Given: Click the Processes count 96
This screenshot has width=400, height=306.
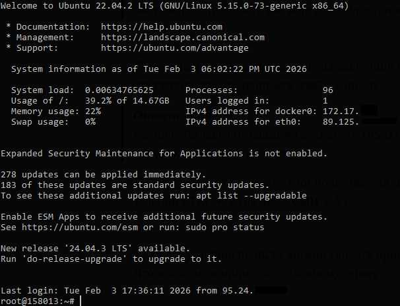Looking at the screenshot, I should coord(327,90).
